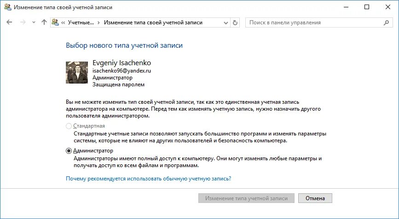Click the Изменение типа своей учетной записи breadcrumb

tap(153, 22)
